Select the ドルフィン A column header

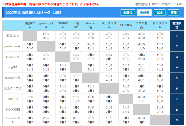(x=160, y=25)
